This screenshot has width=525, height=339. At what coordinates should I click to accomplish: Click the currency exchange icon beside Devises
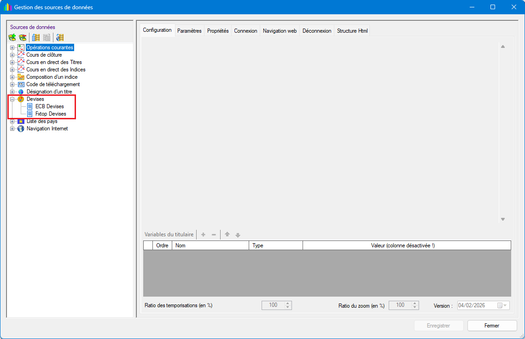[21, 99]
